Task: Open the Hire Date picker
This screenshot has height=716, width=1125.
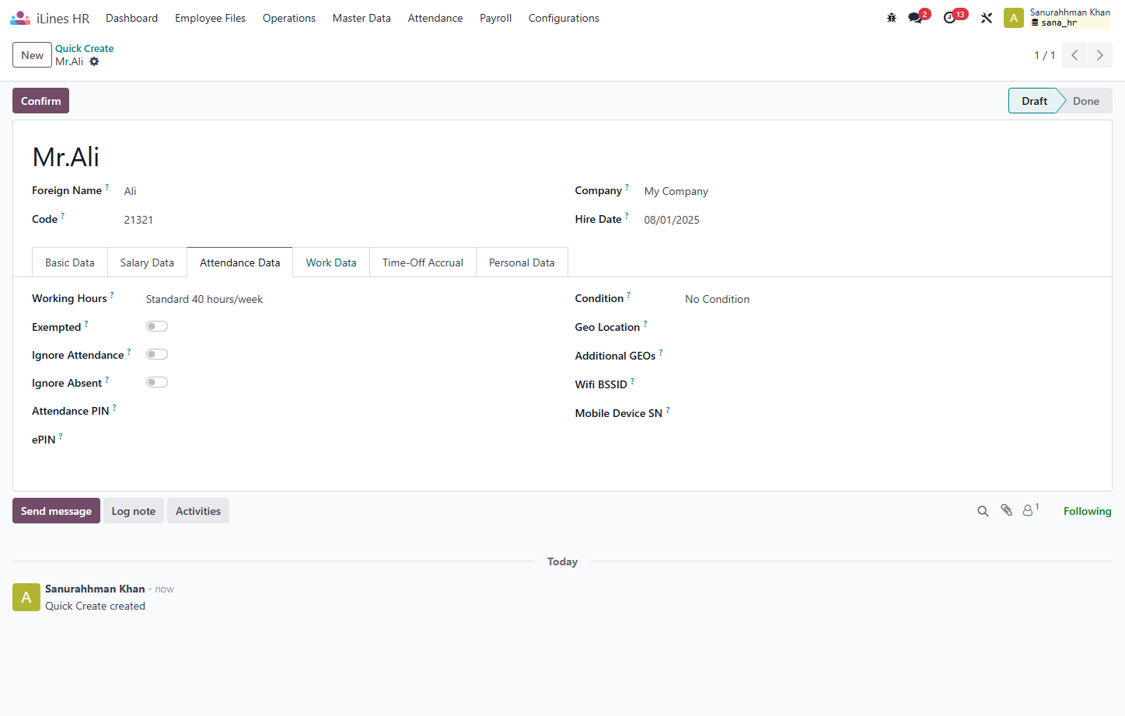Action: coord(868,220)
